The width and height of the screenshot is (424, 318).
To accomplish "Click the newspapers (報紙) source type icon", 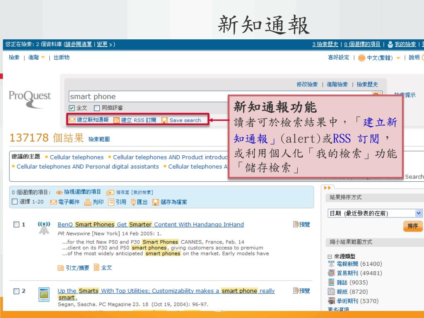I will 331,291.
